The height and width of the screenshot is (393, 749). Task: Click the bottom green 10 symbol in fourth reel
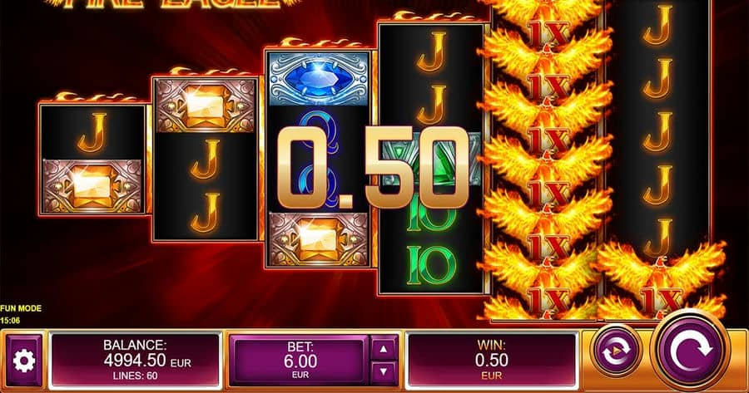click(x=431, y=266)
